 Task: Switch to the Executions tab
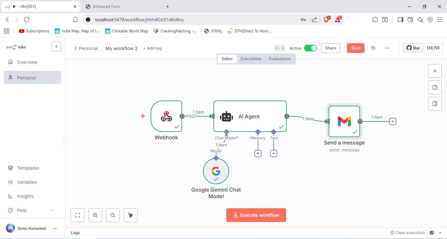click(251, 59)
